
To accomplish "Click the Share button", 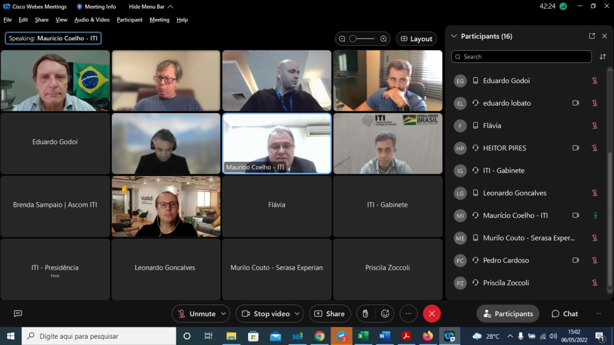I will tap(330, 314).
